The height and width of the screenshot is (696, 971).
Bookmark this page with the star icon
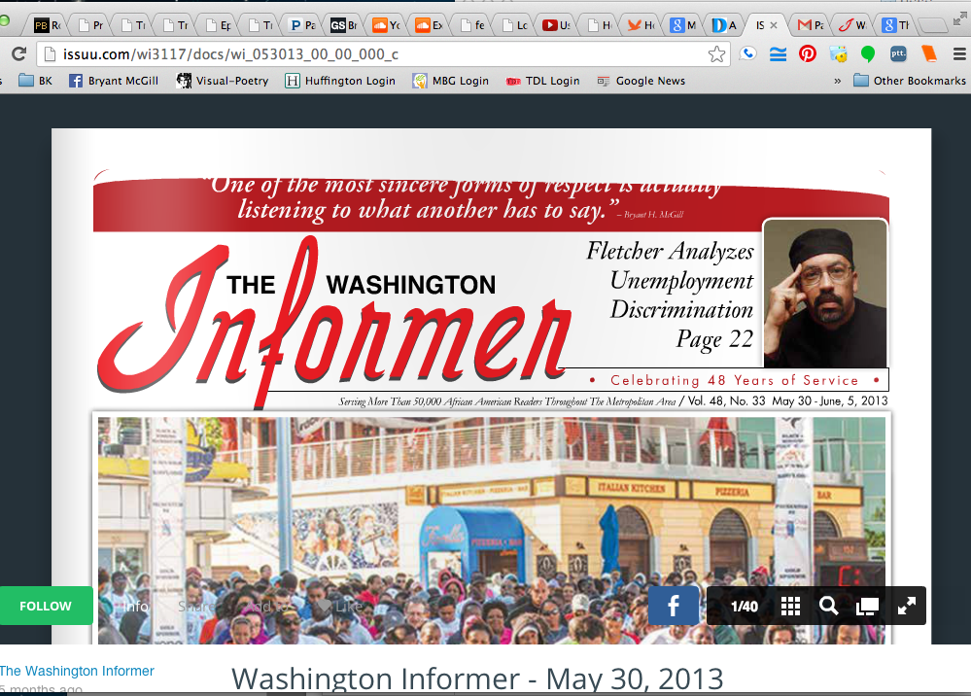(716, 54)
